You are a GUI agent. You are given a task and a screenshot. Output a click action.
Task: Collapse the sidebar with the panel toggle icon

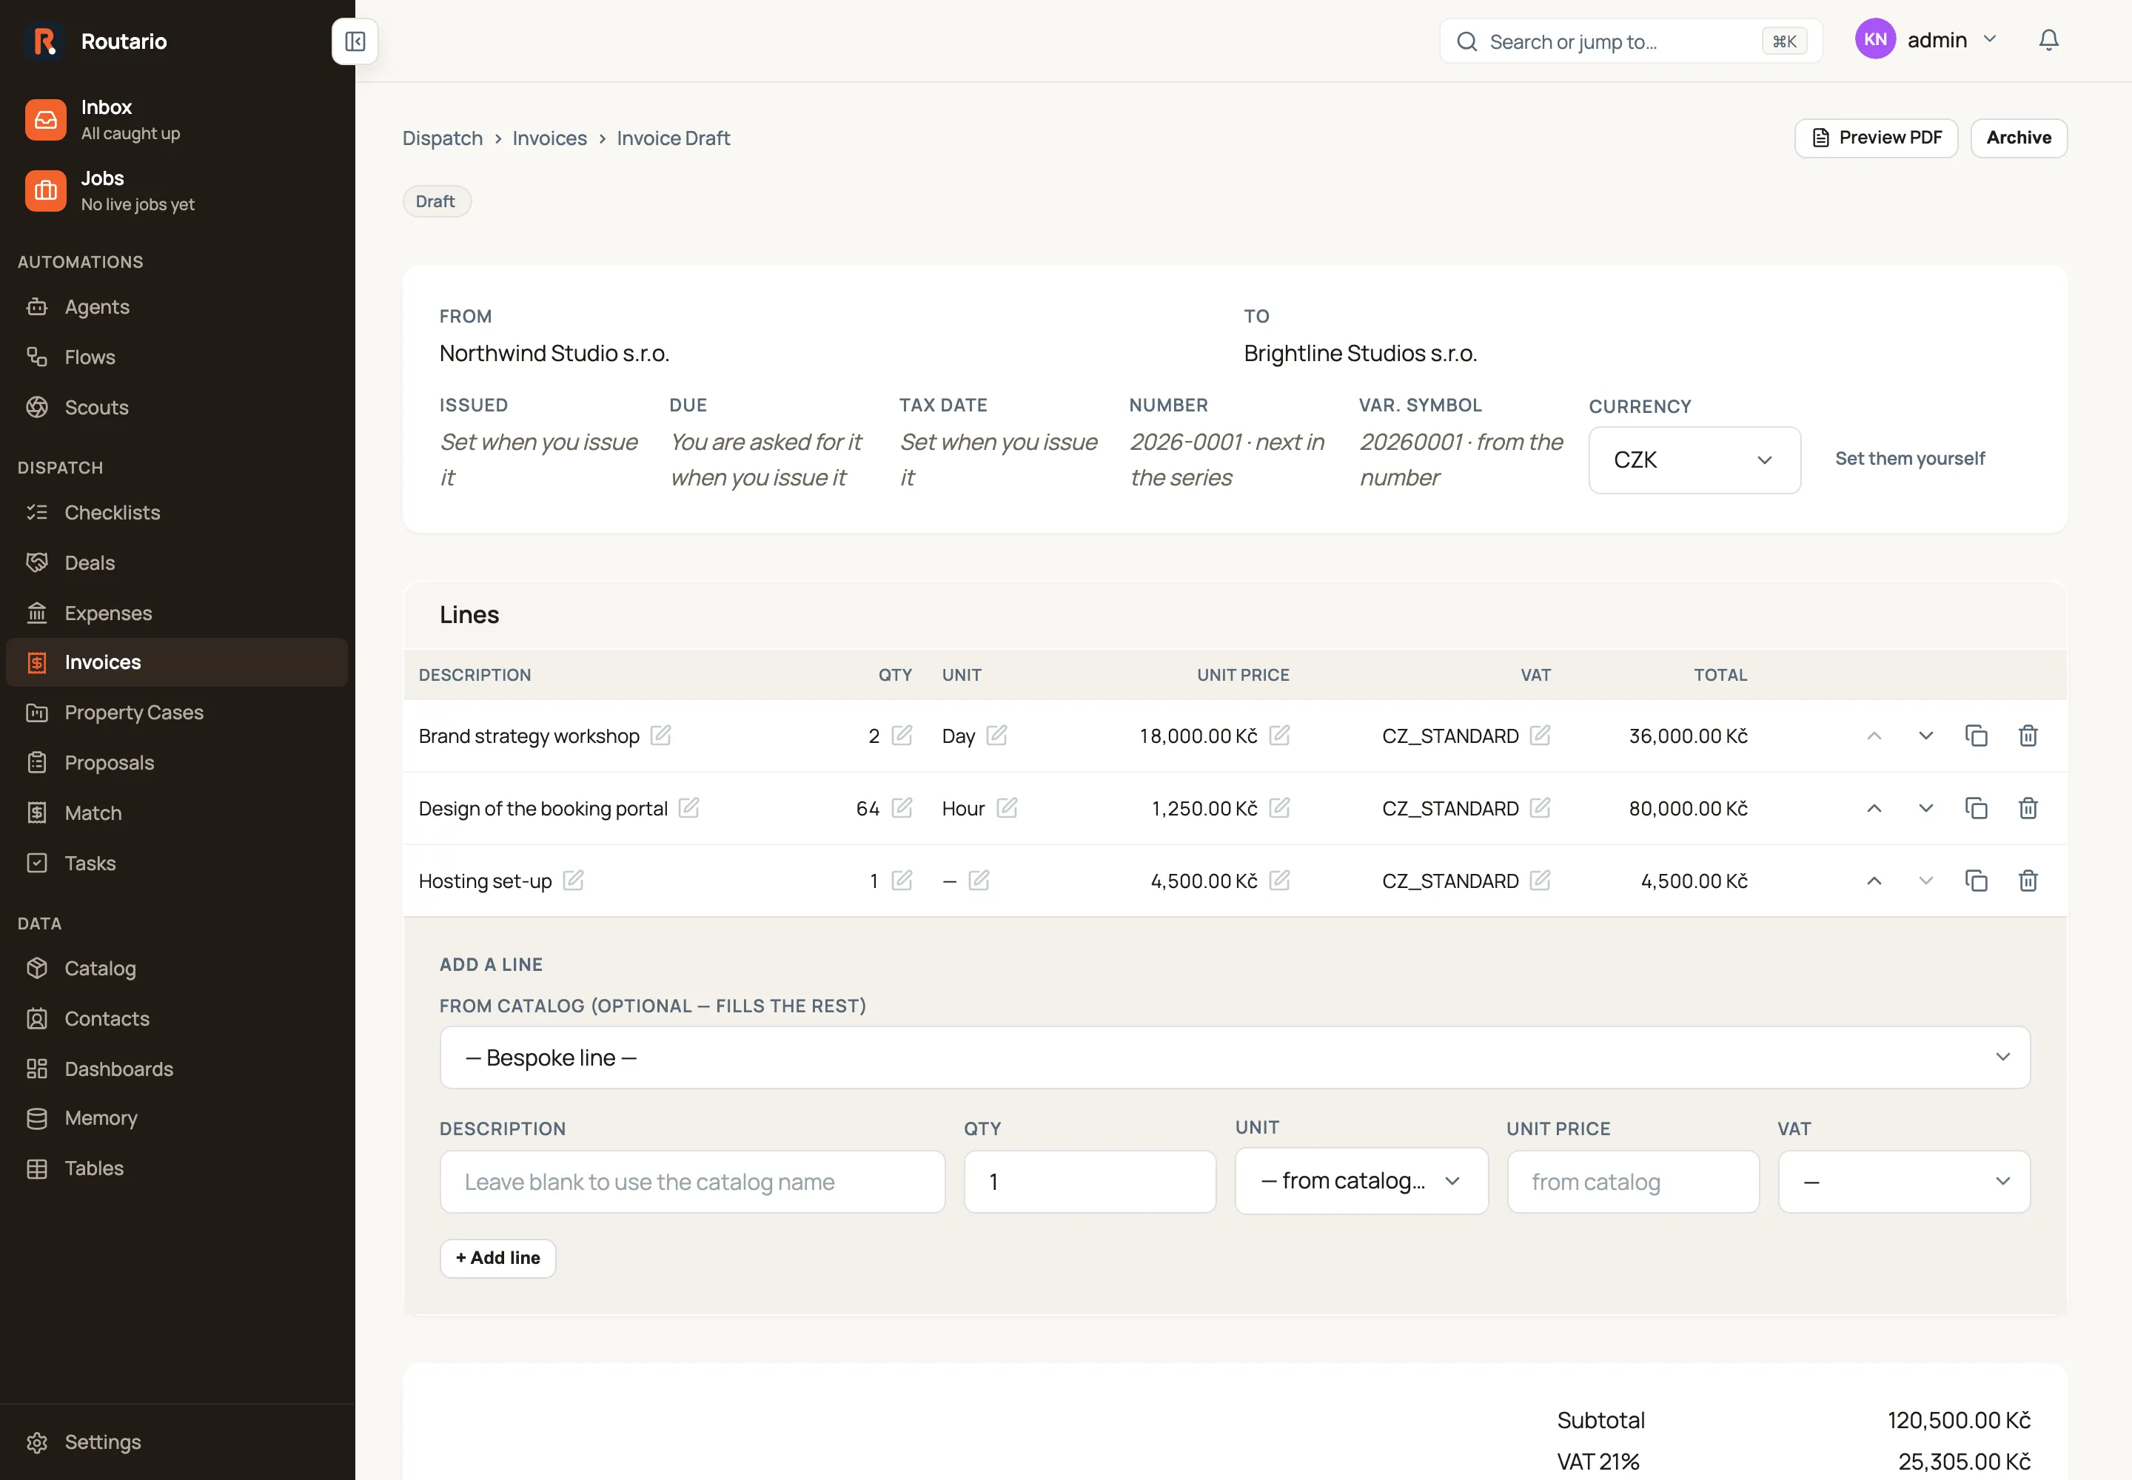pos(355,41)
